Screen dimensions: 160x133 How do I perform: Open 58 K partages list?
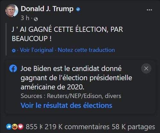coord(133,127)
